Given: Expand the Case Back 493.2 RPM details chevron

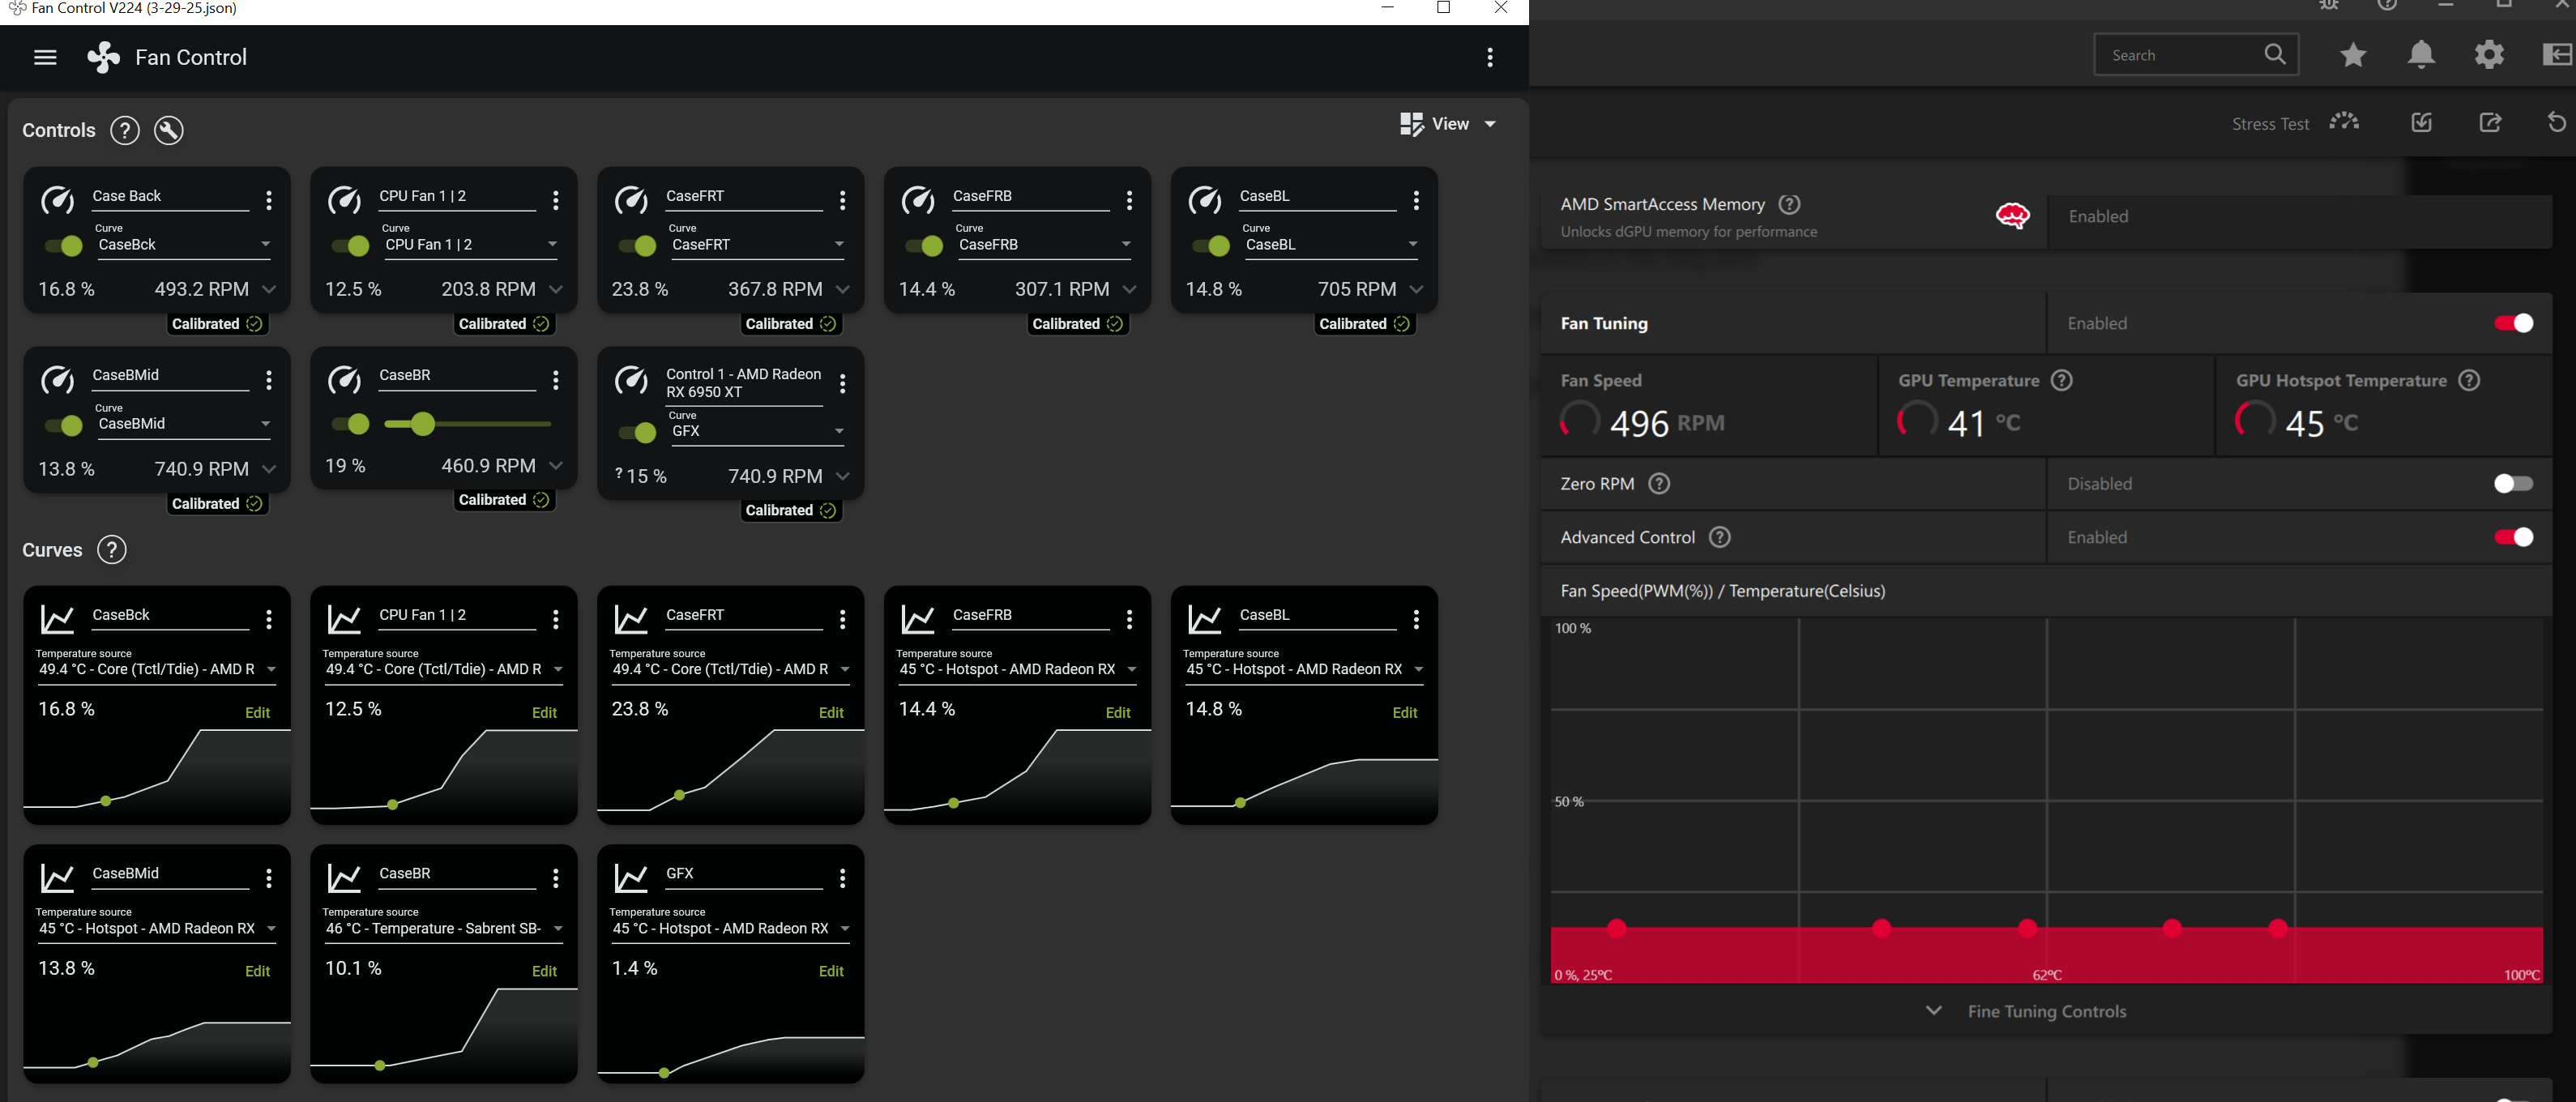Looking at the screenshot, I should [269, 289].
